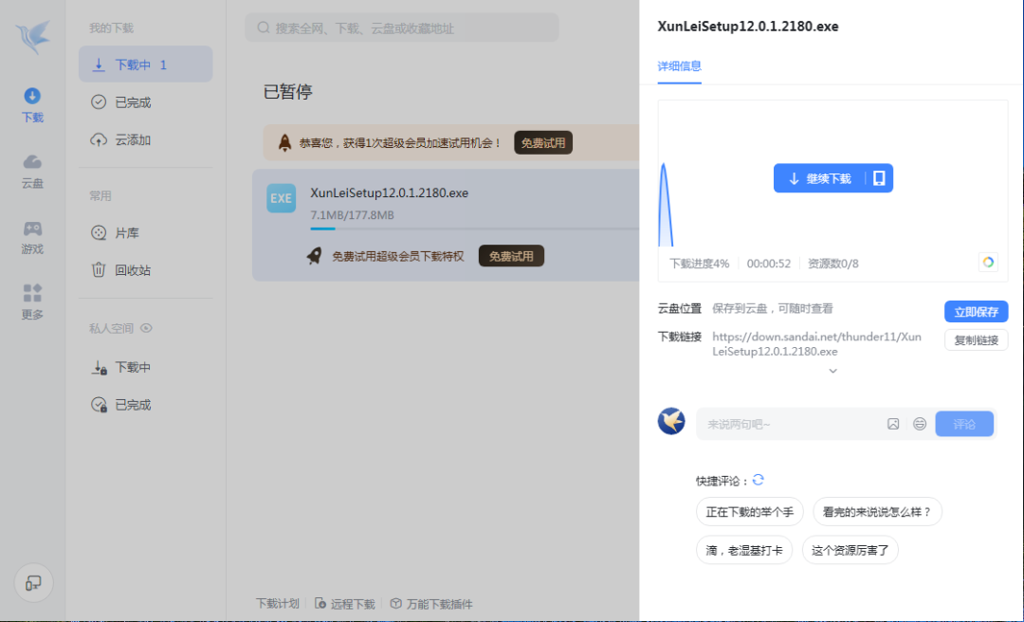Image resolution: width=1024 pixels, height=622 pixels.
Task: Click the user avatar beside the comment box
Action: click(671, 421)
